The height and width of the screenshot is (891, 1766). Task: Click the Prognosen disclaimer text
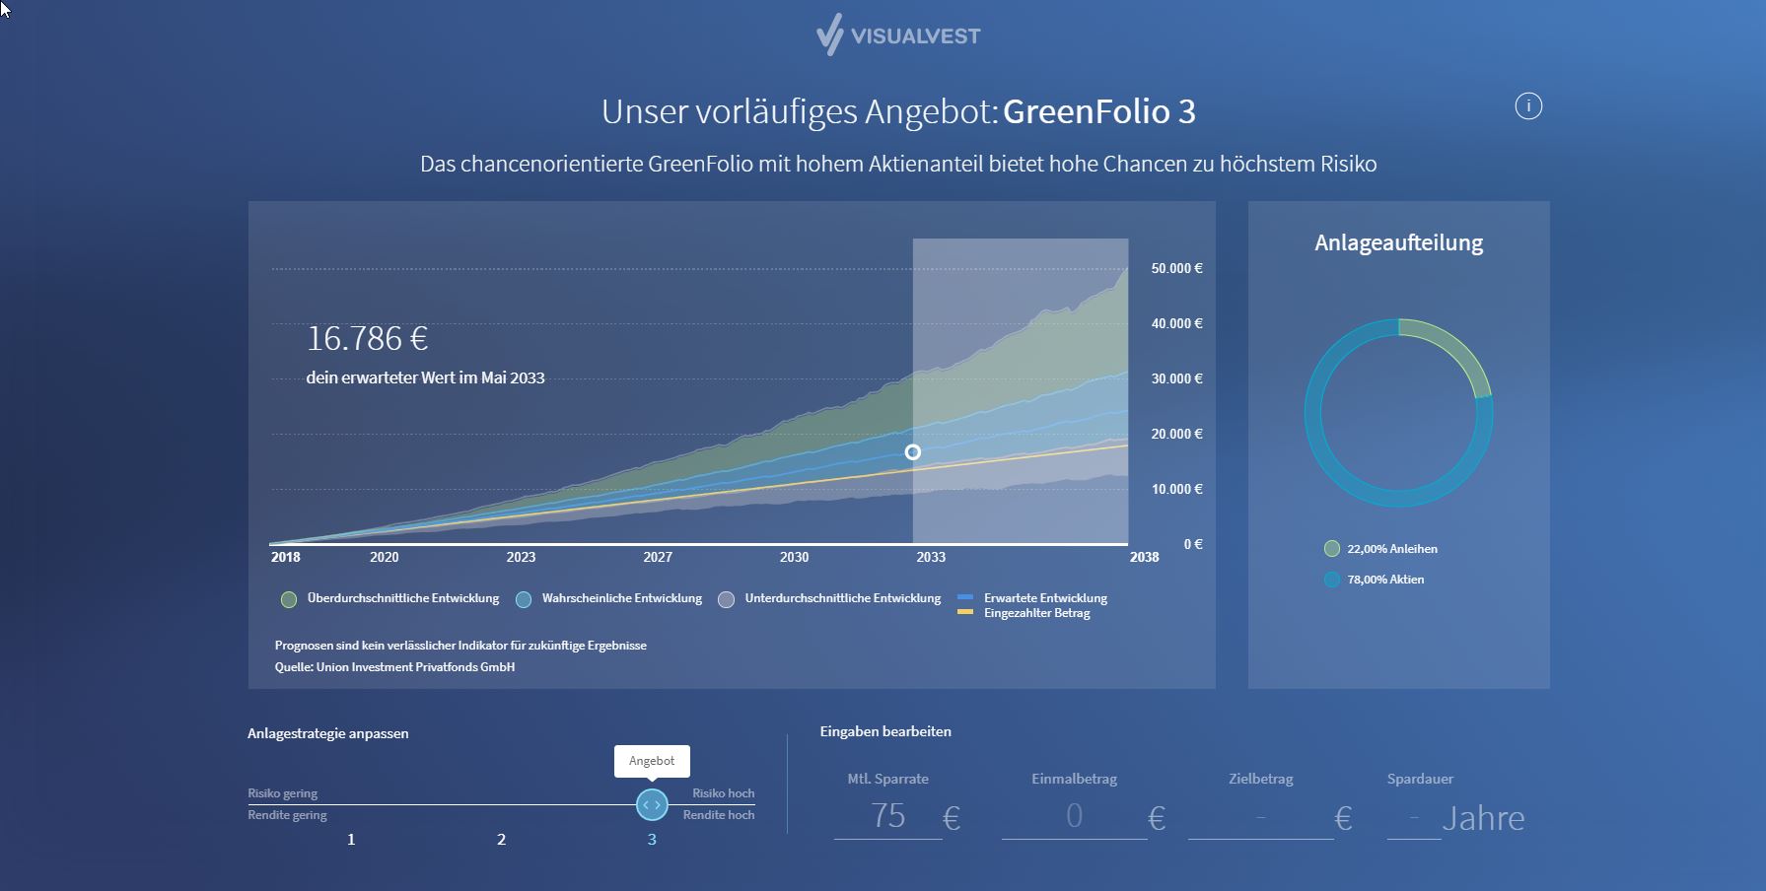click(x=460, y=646)
